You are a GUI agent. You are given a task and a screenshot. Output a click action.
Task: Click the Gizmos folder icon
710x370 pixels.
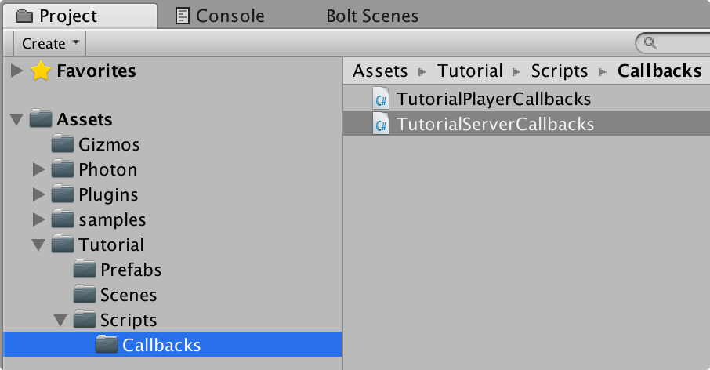point(63,144)
